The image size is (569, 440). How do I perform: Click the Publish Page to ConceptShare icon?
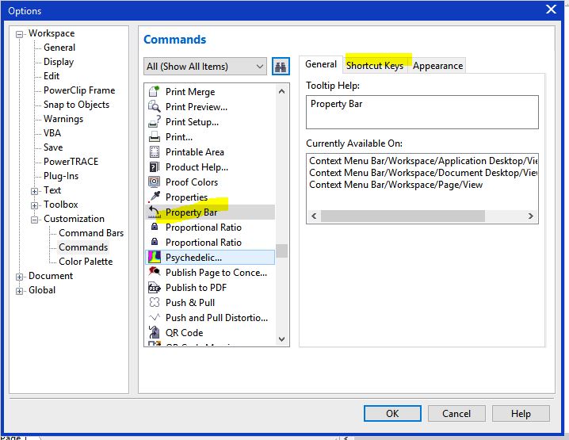(x=155, y=272)
